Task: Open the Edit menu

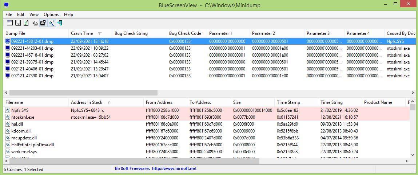Action: [x=21, y=15]
